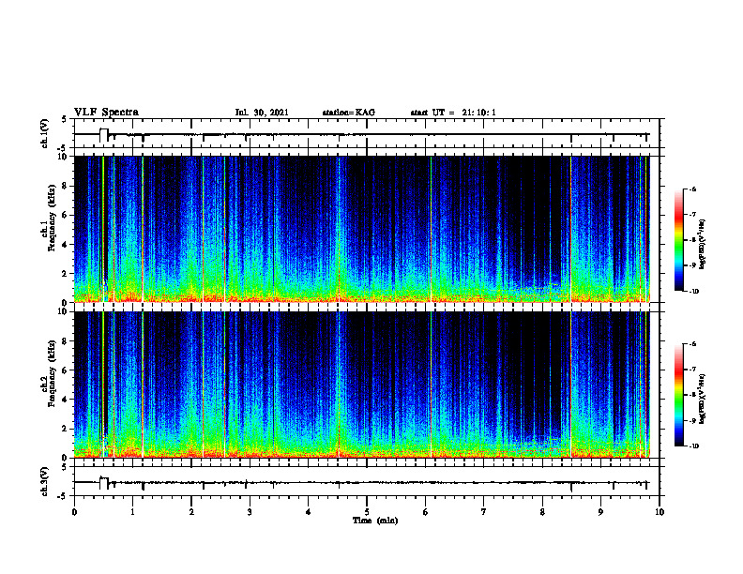
Task: Click time axis tick label "10"
Action: (x=660, y=512)
